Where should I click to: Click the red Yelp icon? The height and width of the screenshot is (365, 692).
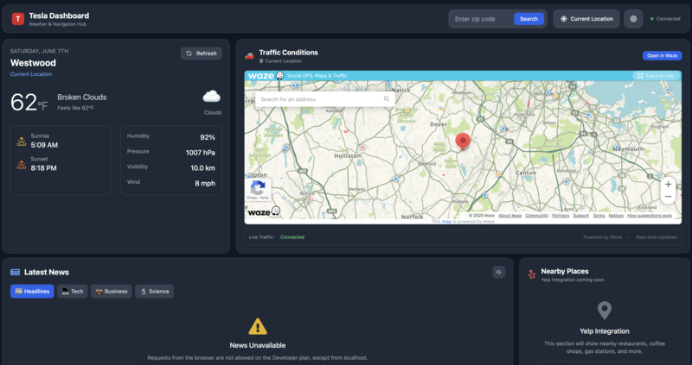coord(532,274)
